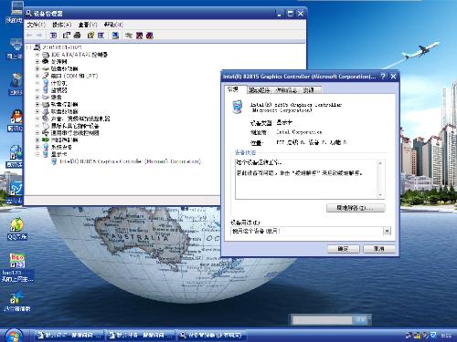Viewport: 457px width, 342px height.
Task: Click the up arrow of device status scrollbar
Action: point(380,163)
